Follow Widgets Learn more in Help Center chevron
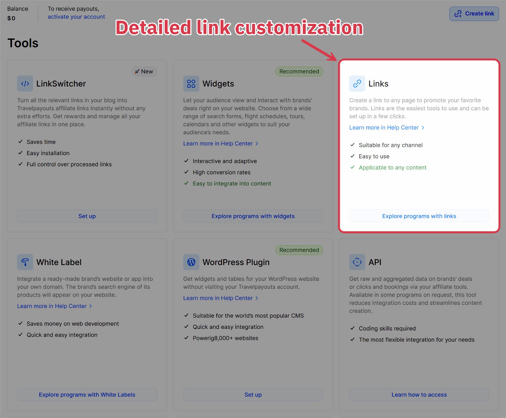This screenshot has height=418, width=506. coord(257,144)
